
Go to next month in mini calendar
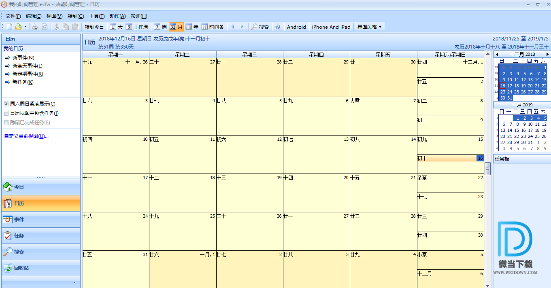pyautogui.click(x=547, y=54)
